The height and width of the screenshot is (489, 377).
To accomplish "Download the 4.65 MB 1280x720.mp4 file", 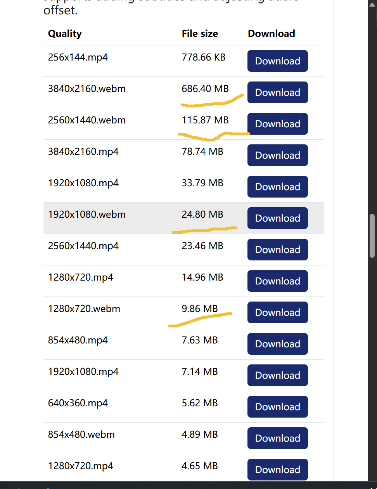I will [x=278, y=470].
